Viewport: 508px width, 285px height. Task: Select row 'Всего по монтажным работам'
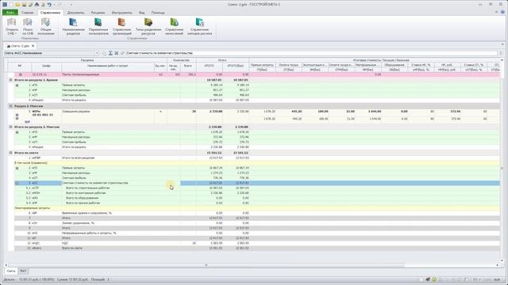[x=256, y=193]
